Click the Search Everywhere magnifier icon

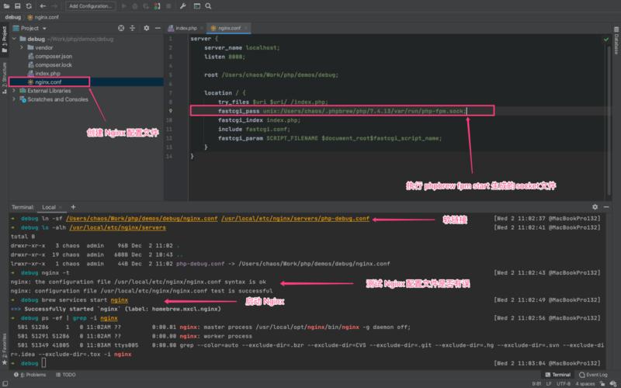click(208, 6)
